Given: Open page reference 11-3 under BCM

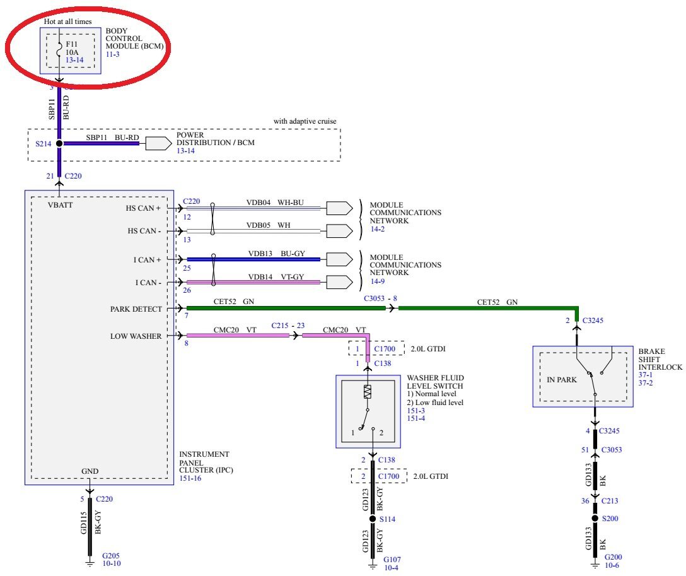Looking at the screenshot, I should tap(112, 54).
